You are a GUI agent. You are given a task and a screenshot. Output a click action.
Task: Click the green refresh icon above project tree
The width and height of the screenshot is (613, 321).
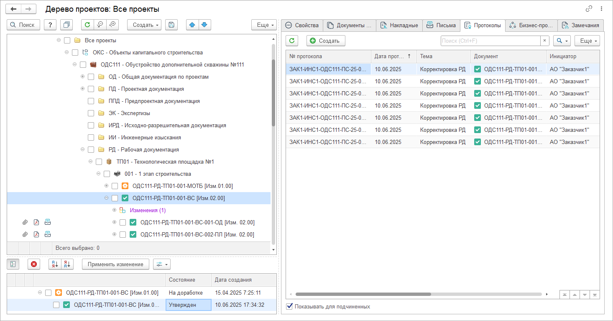pos(87,25)
